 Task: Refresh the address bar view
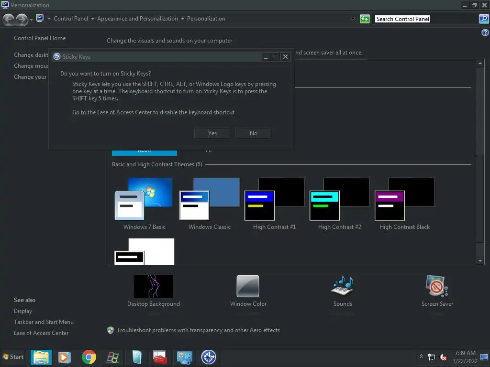coord(365,19)
